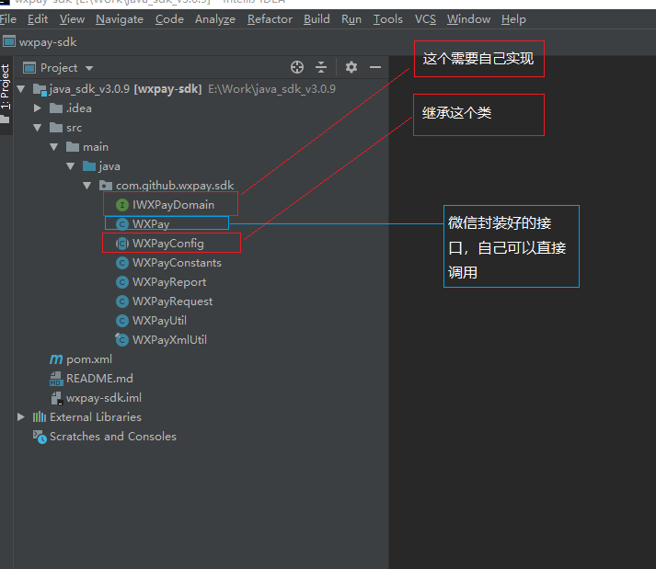Select WXPayReport in the tree
The height and width of the screenshot is (569, 656).
click(x=169, y=282)
